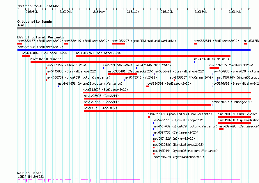Open nsv999211 (Coe2014) variant
Image resolution: width=259 pixels, height=183 pixels.
100,108
